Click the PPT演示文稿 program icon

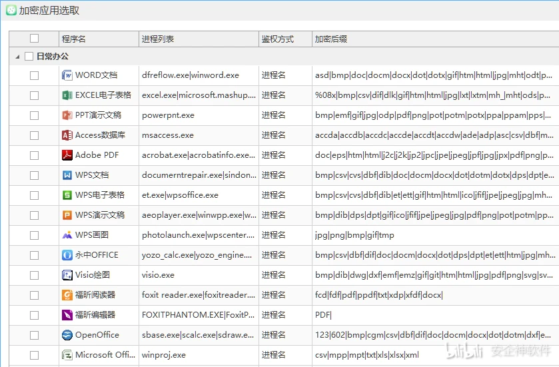pos(67,115)
